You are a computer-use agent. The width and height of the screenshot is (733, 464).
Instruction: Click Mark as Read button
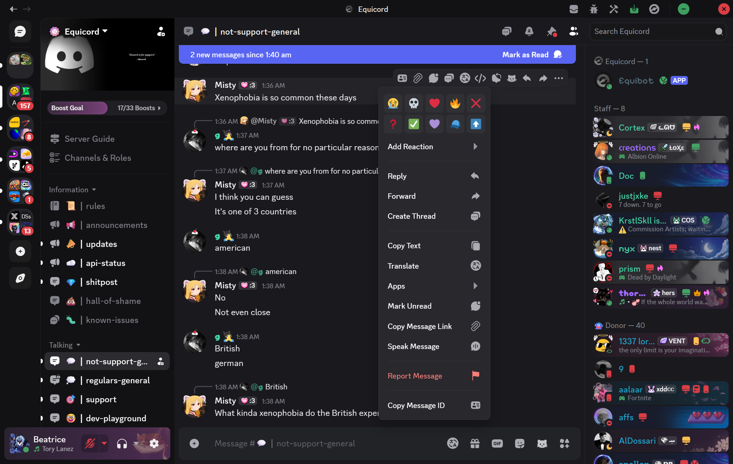[532, 55]
